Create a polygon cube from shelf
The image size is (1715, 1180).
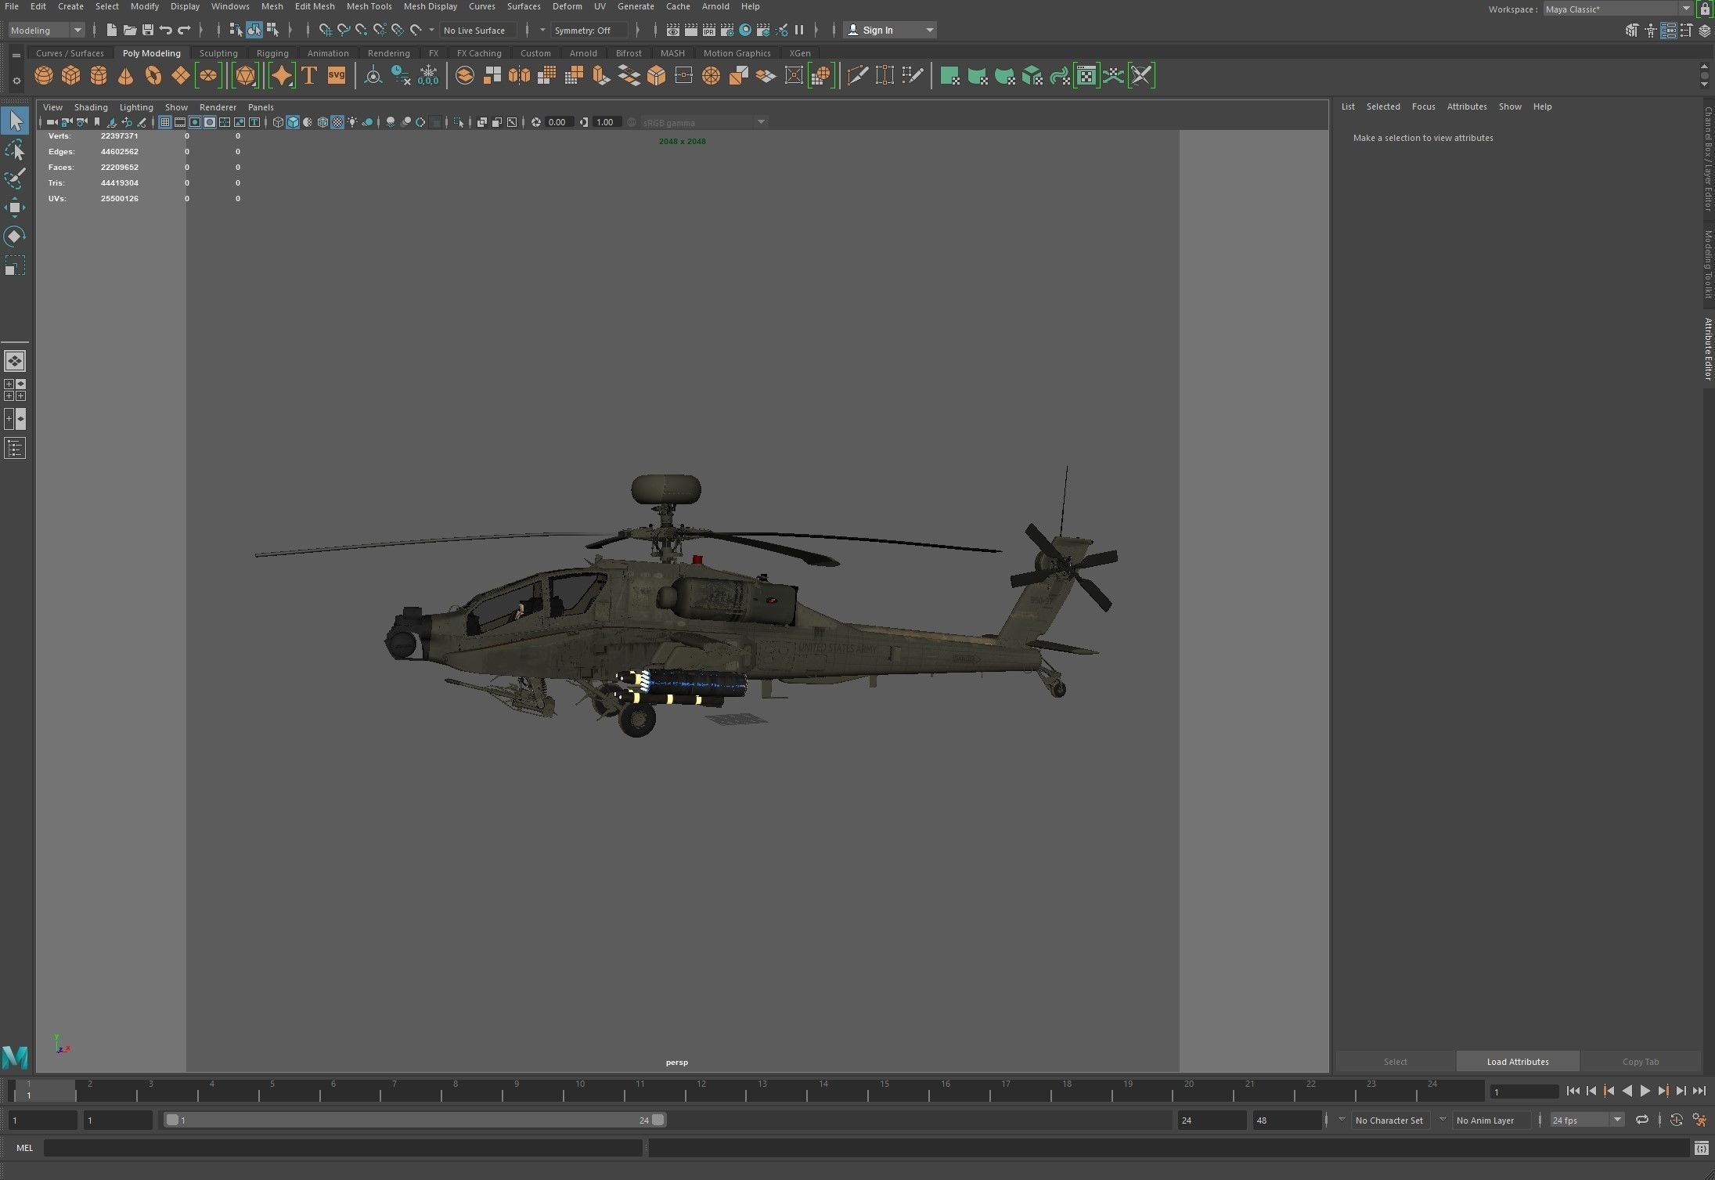coord(71,76)
